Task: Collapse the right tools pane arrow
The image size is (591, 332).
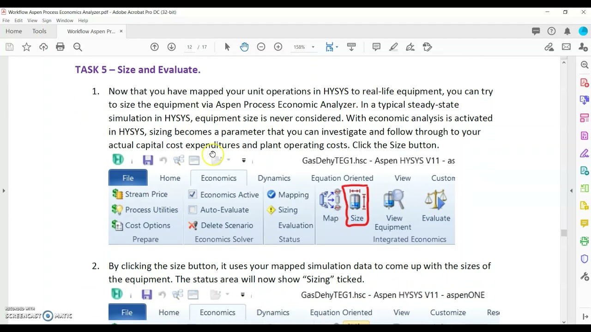Action: [571, 190]
